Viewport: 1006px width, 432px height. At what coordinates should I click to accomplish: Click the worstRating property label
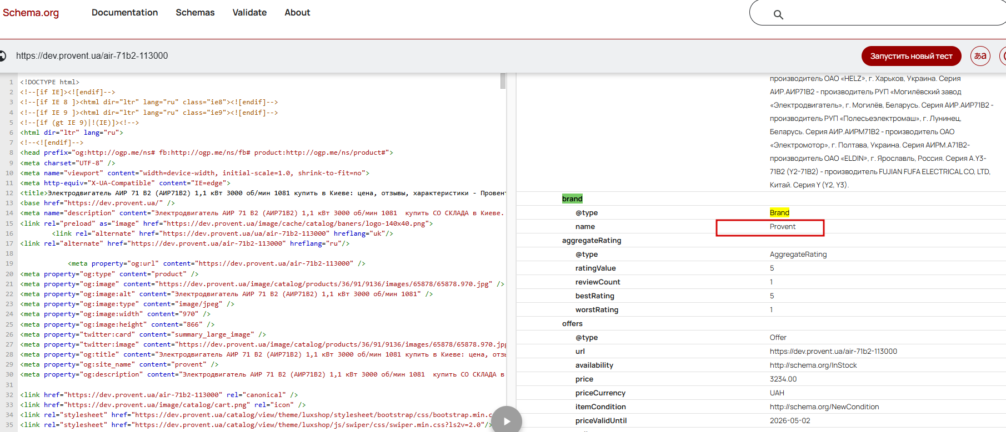point(597,309)
